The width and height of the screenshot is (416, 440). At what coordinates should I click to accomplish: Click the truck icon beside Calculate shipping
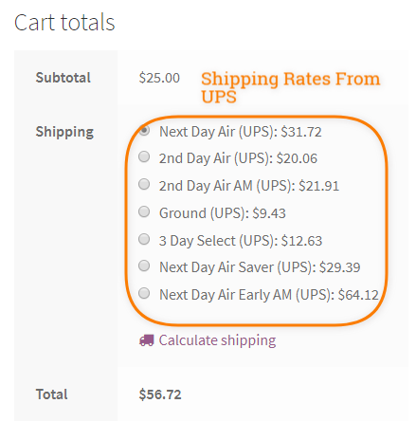point(147,340)
